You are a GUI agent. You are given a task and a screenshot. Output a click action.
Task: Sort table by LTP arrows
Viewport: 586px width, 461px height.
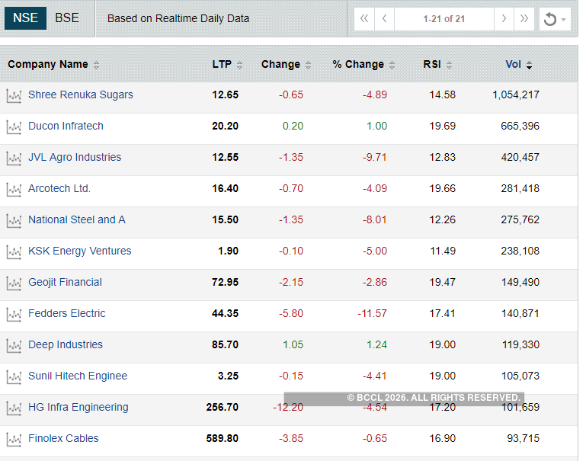coord(239,65)
